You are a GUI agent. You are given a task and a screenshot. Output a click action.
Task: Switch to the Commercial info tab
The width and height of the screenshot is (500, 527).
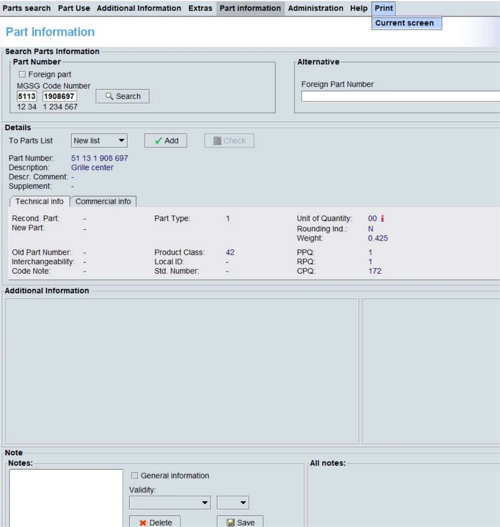coord(103,201)
